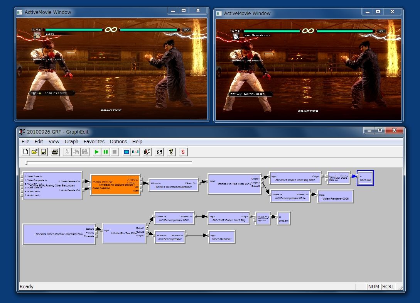
Task: Open the Help menu
Action: 137,142
